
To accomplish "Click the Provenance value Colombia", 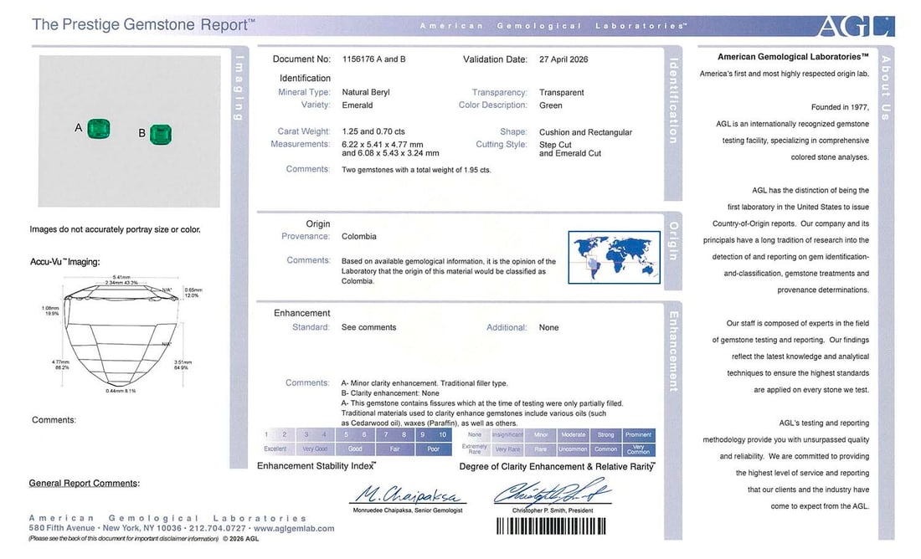I will [359, 237].
